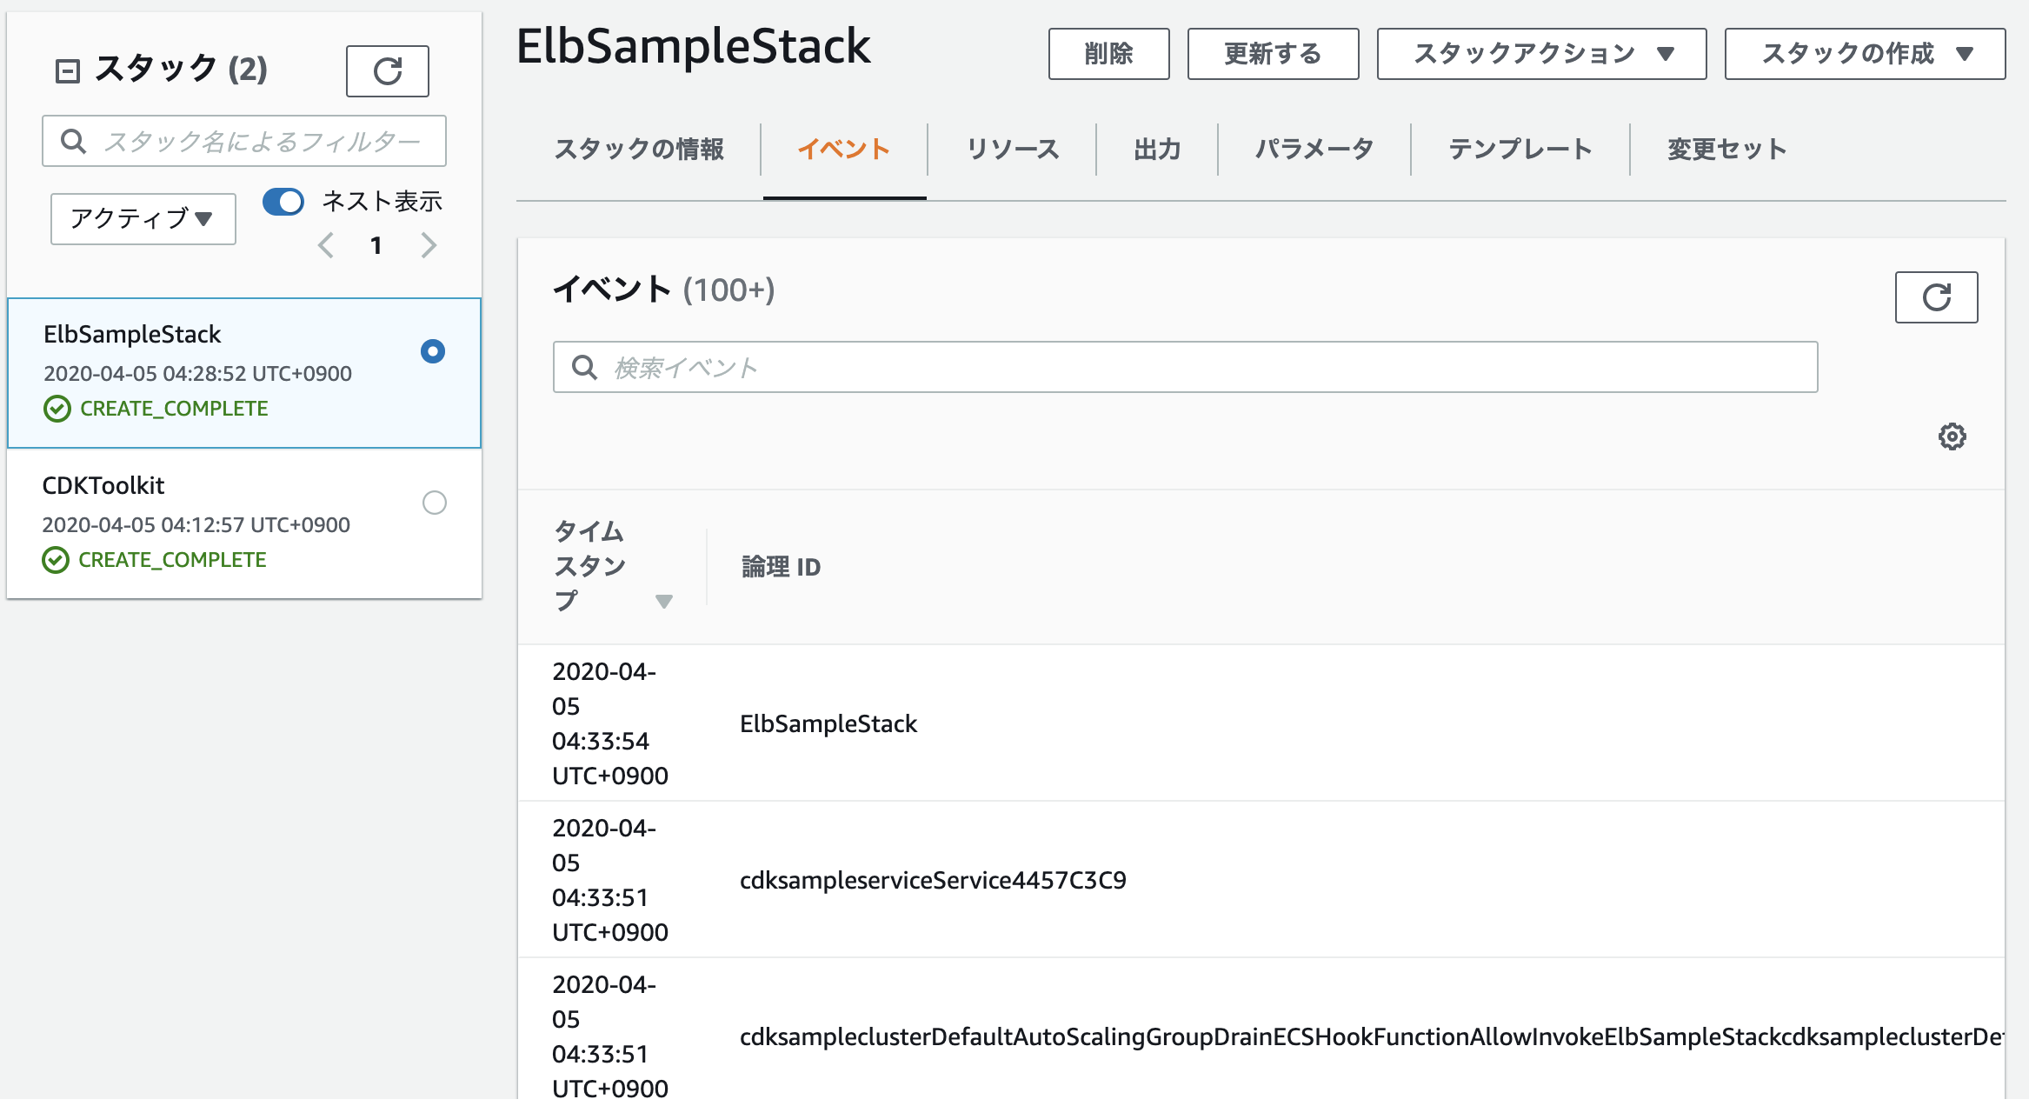
Task: Click the 更新する button
Action: [x=1273, y=53]
